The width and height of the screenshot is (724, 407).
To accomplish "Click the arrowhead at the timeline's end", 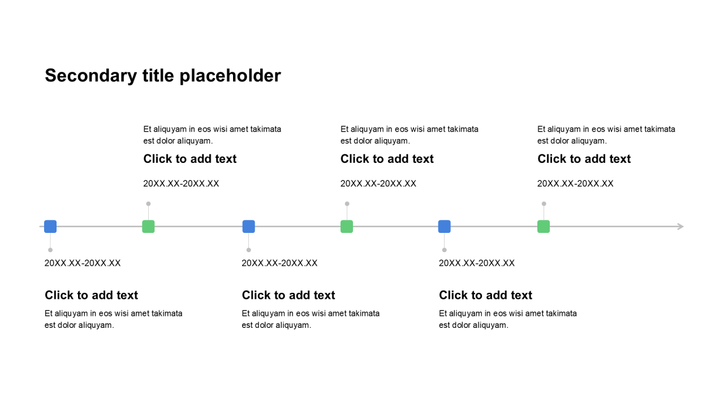I will 680,227.
